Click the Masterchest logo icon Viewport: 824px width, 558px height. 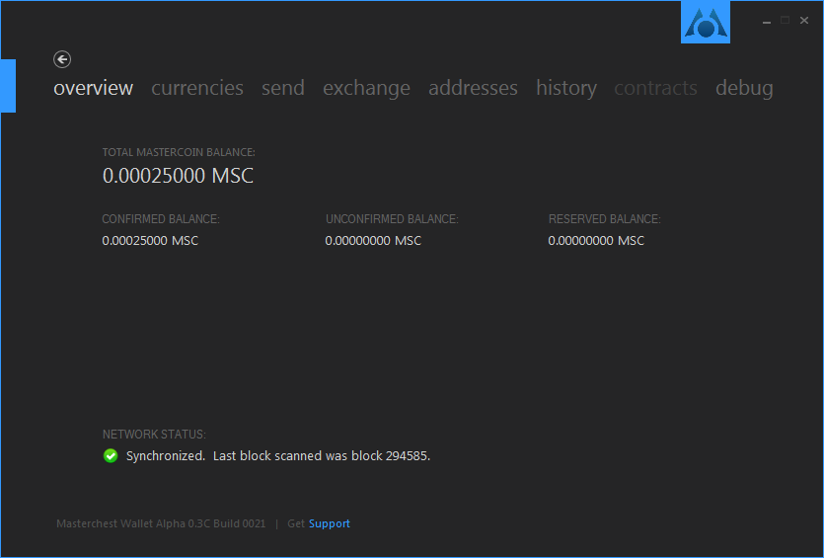(x=706, y=22)
